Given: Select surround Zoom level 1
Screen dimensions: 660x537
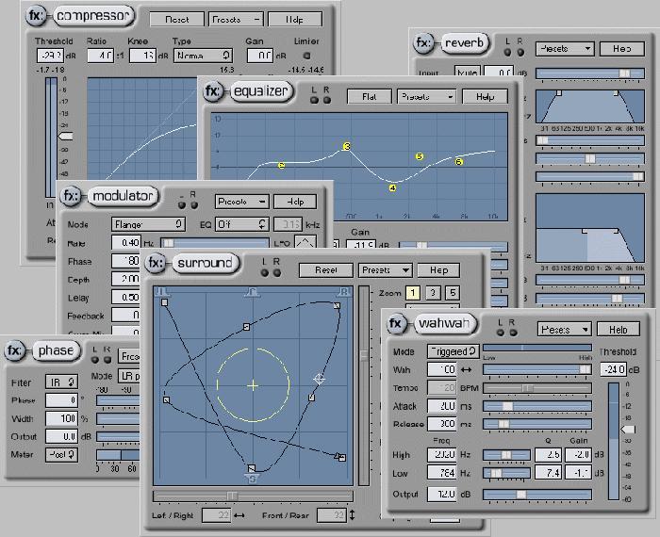Looking at the screenshot, I should 413,293.
